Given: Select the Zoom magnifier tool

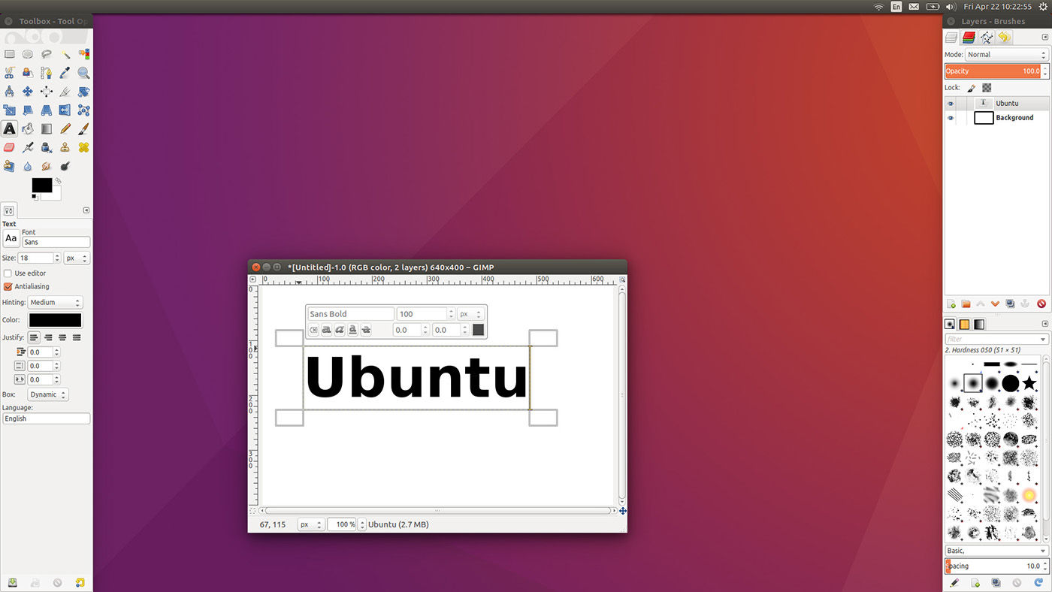Looking at the screenshot, I should pyautogui.click(x=83, y=73).
